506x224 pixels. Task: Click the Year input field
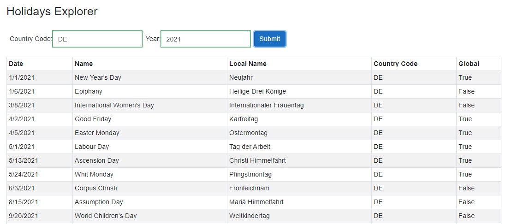click(205, 39)
